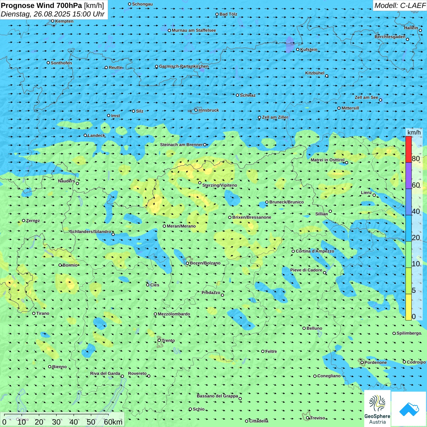Screen dimensions: 427x427
Task: Click the Treviso label
Action: (x=318, y=418)
